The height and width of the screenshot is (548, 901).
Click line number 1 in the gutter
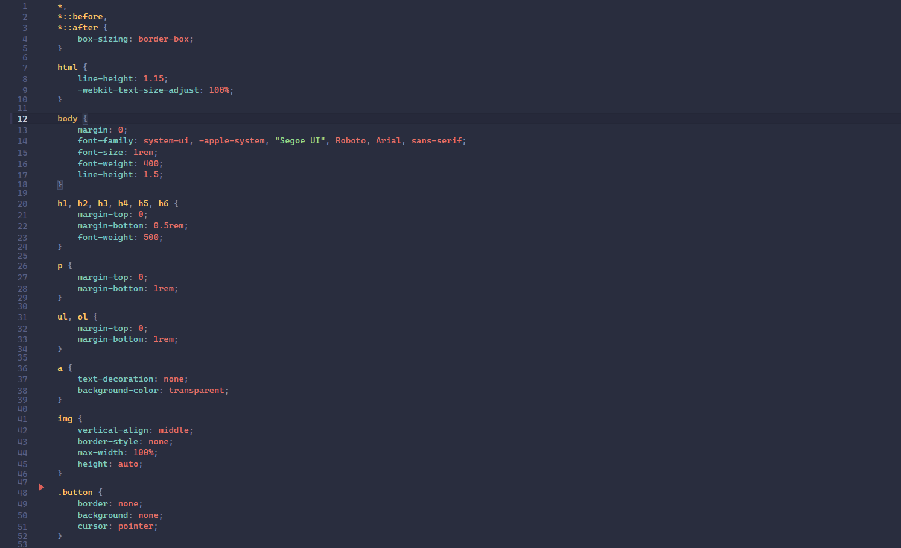(x=25, y=6)
